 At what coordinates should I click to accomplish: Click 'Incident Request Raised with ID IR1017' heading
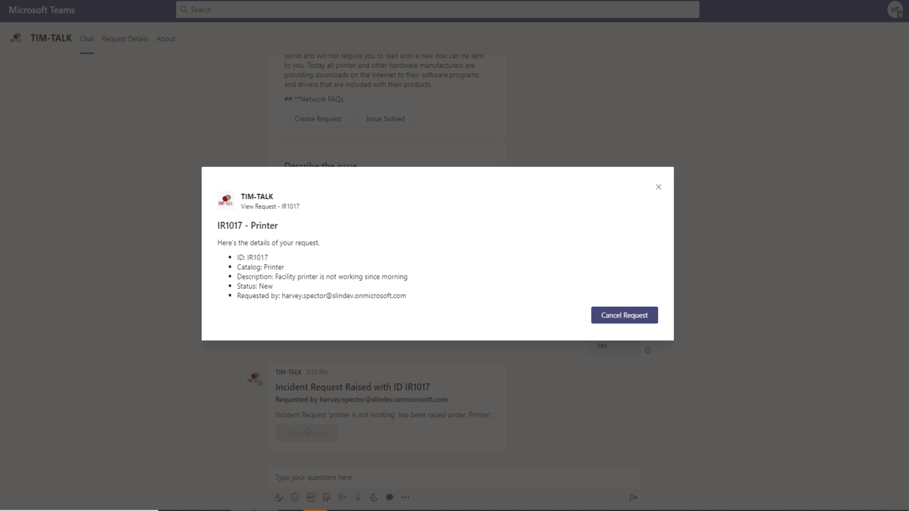click(353, 387)
